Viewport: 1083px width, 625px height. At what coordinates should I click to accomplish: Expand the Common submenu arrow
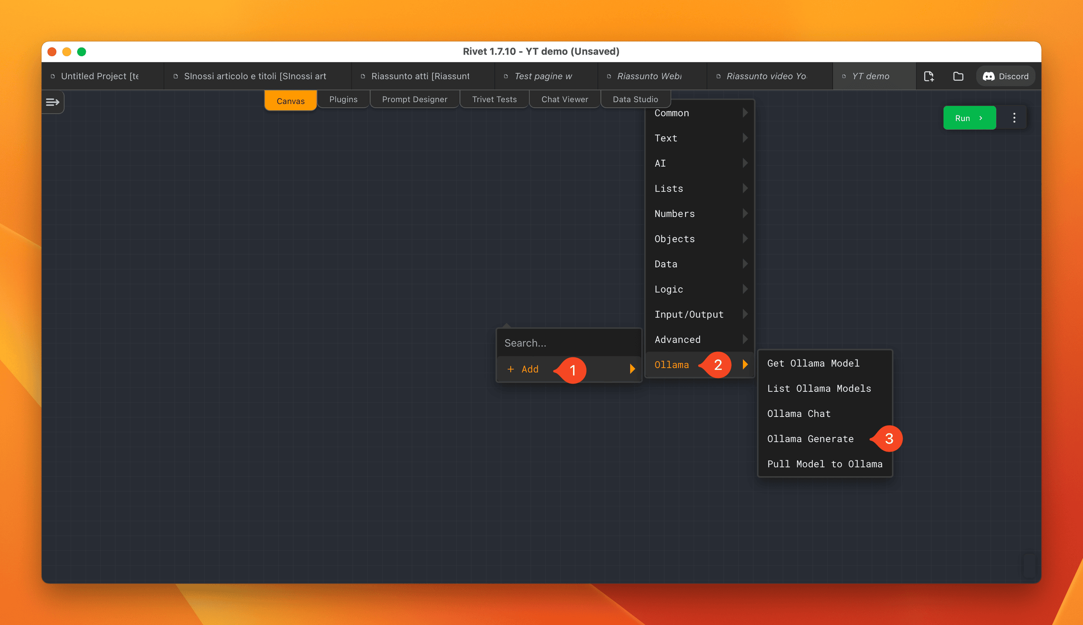(x=745, y=113)
